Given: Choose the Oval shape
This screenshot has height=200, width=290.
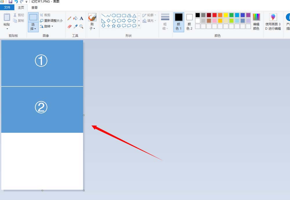Looking at the screenshot, I should coord(114,16).
